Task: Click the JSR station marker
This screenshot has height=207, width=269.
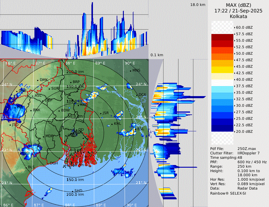Action: pyautogui.click(x=100, y=113)
